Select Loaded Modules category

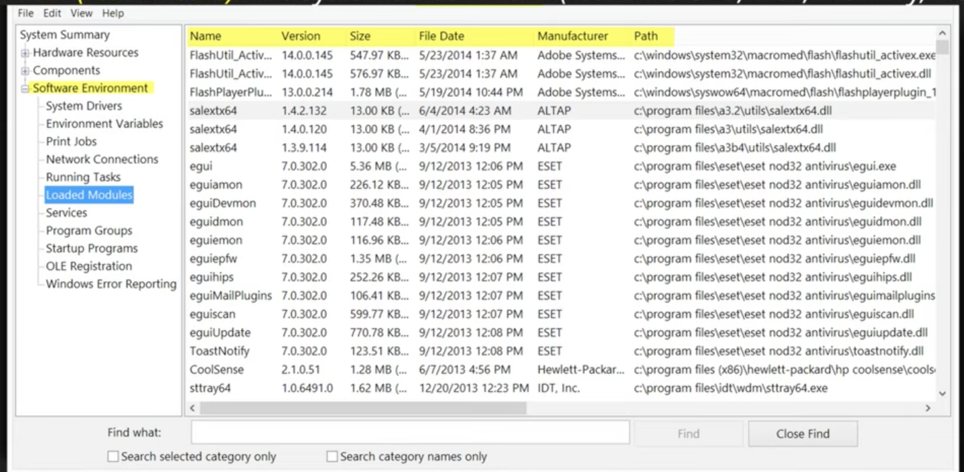click(x=89, y=195)
